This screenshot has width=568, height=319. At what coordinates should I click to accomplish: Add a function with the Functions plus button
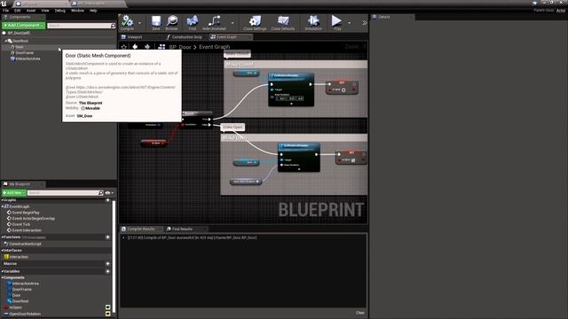point(107,237)
